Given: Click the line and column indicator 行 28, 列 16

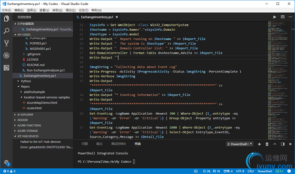Looking at the screenshot, I should 211,171.
